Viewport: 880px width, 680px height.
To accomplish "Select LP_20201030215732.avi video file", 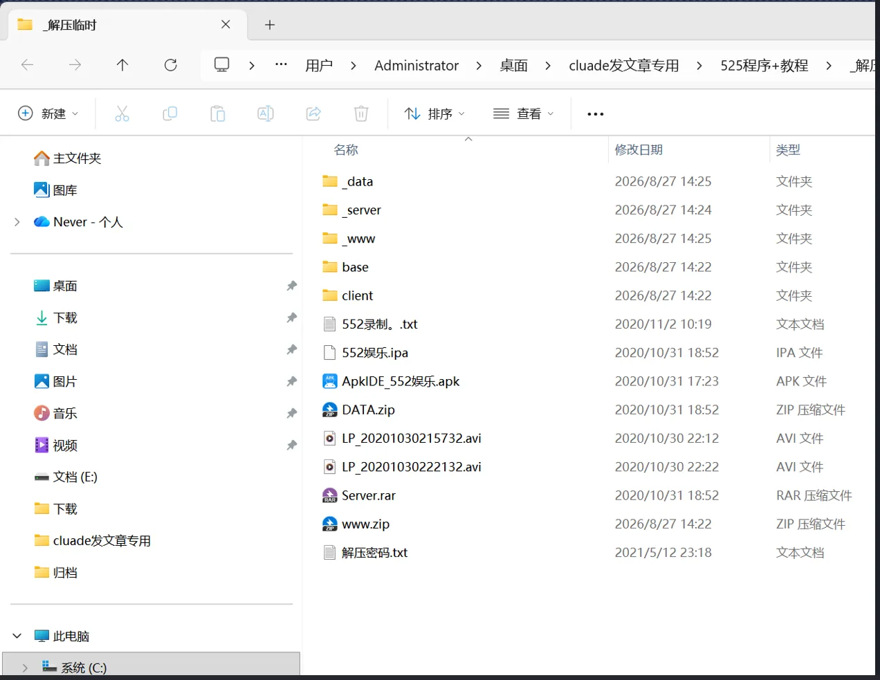I will pyautogui.click(x=402, y=439).
